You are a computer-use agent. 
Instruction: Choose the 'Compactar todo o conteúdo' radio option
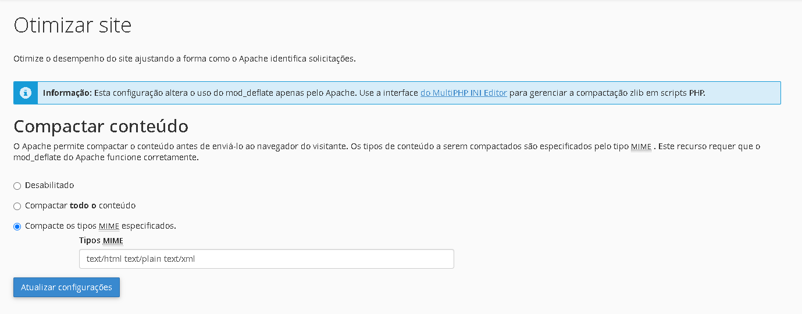pos(17,206)
